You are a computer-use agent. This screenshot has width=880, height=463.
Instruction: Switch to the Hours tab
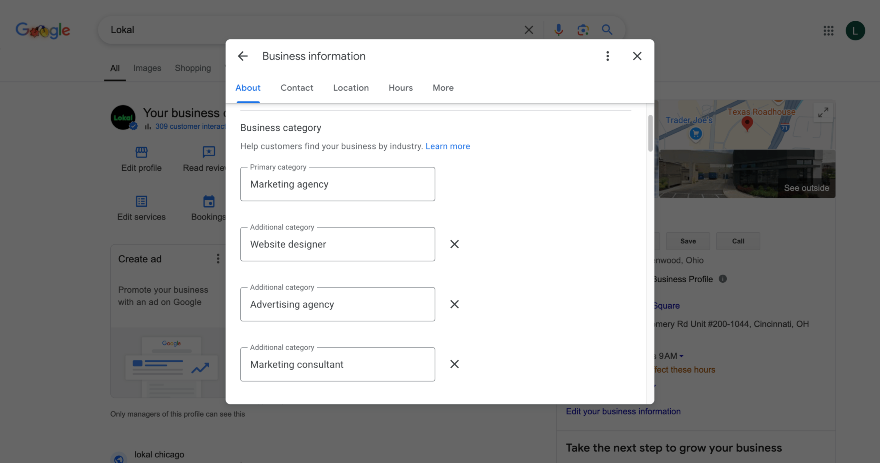point(400,88)
